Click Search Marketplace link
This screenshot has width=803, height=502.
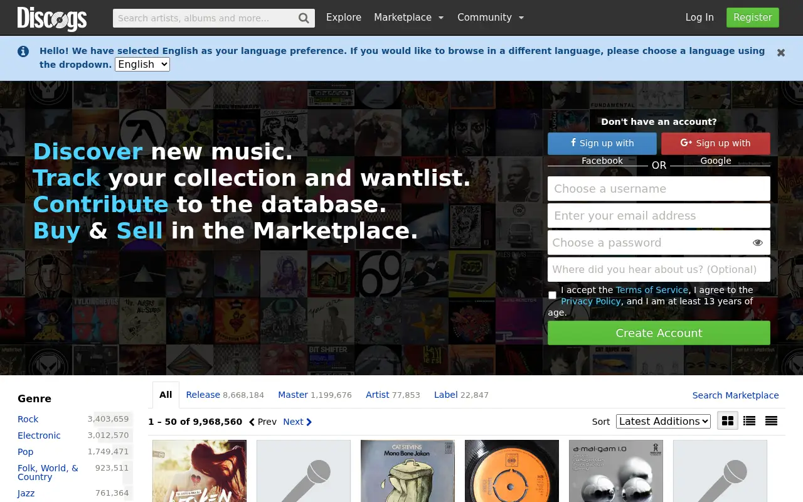(x=735, y=395)
